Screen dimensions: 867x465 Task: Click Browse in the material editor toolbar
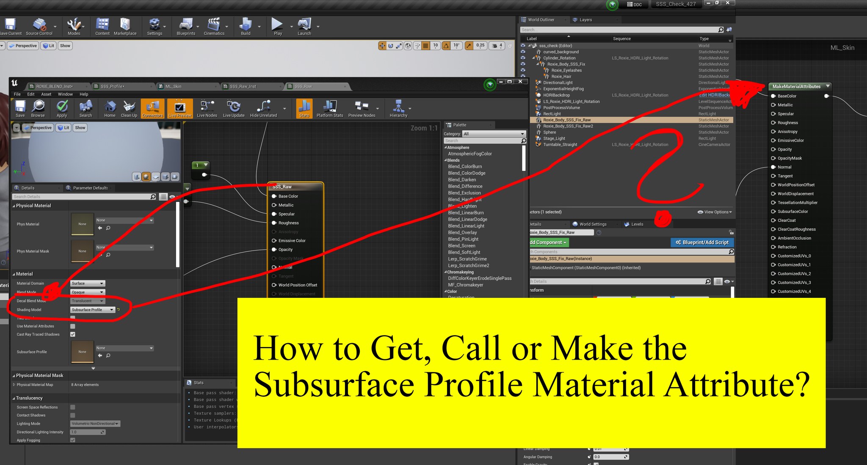point(38,108)
